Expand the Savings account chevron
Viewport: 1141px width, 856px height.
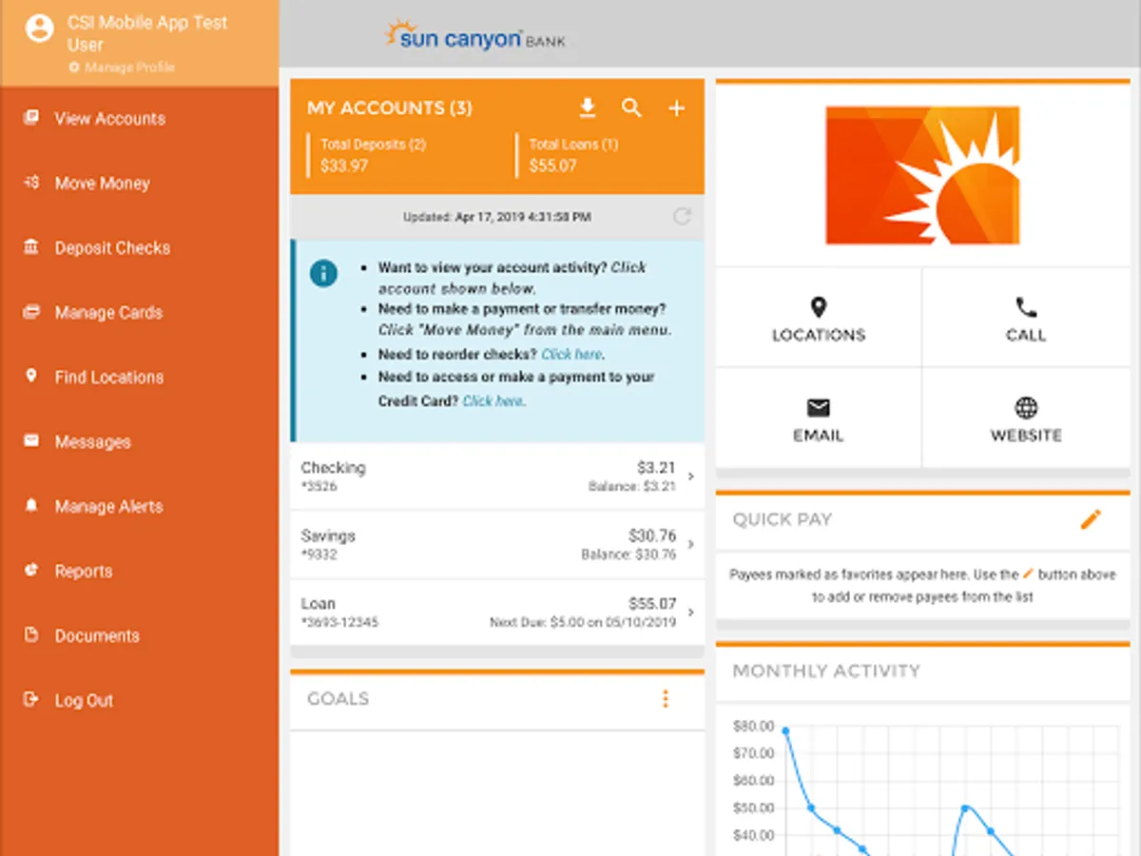(x=691, y=544)
